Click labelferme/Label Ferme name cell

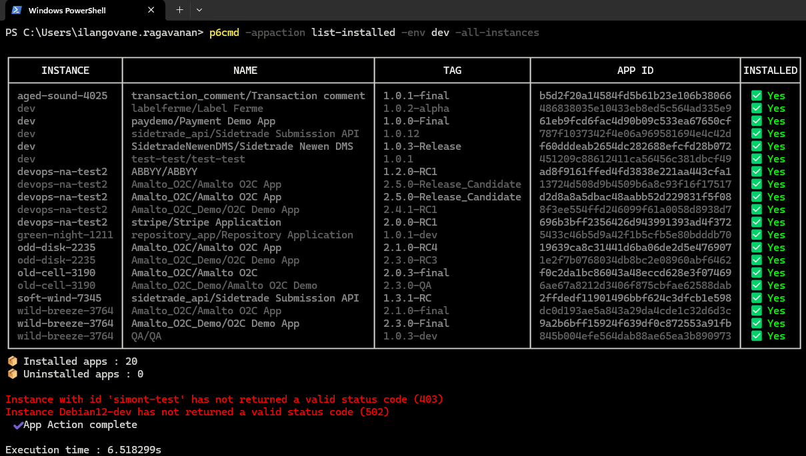tap(197, 109)
